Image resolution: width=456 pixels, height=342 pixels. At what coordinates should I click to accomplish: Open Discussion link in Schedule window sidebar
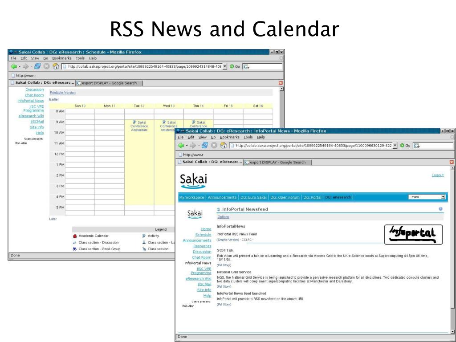coord(35,90)
